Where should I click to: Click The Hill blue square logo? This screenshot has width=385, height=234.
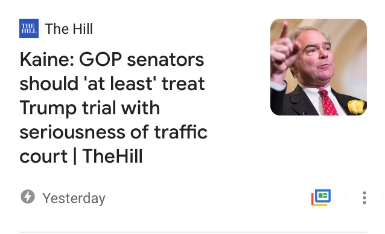pos(29,28)
